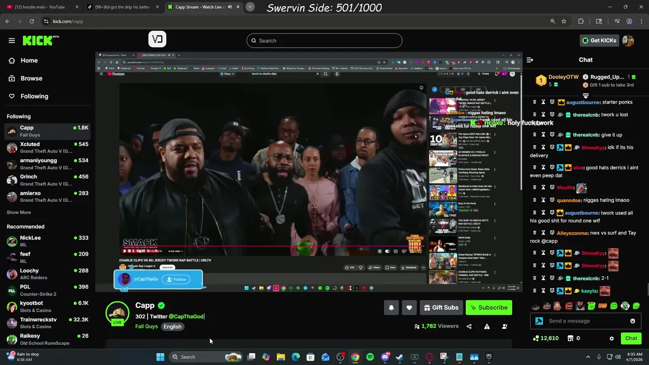Click the Gift Subs button

pyautogui.click(x=441, y=308)
